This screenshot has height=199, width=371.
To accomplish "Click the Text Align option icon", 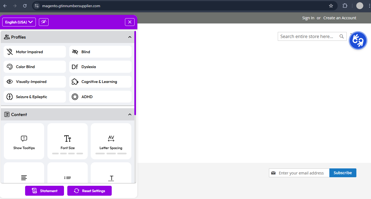I will coord(24,178).
